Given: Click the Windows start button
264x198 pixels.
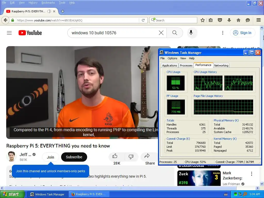Looking at the screenshot, I should click(x=12, y=194).
